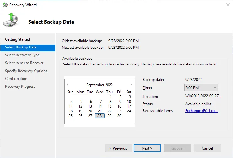Click the Select Items to Recover step

pos(24,63)
